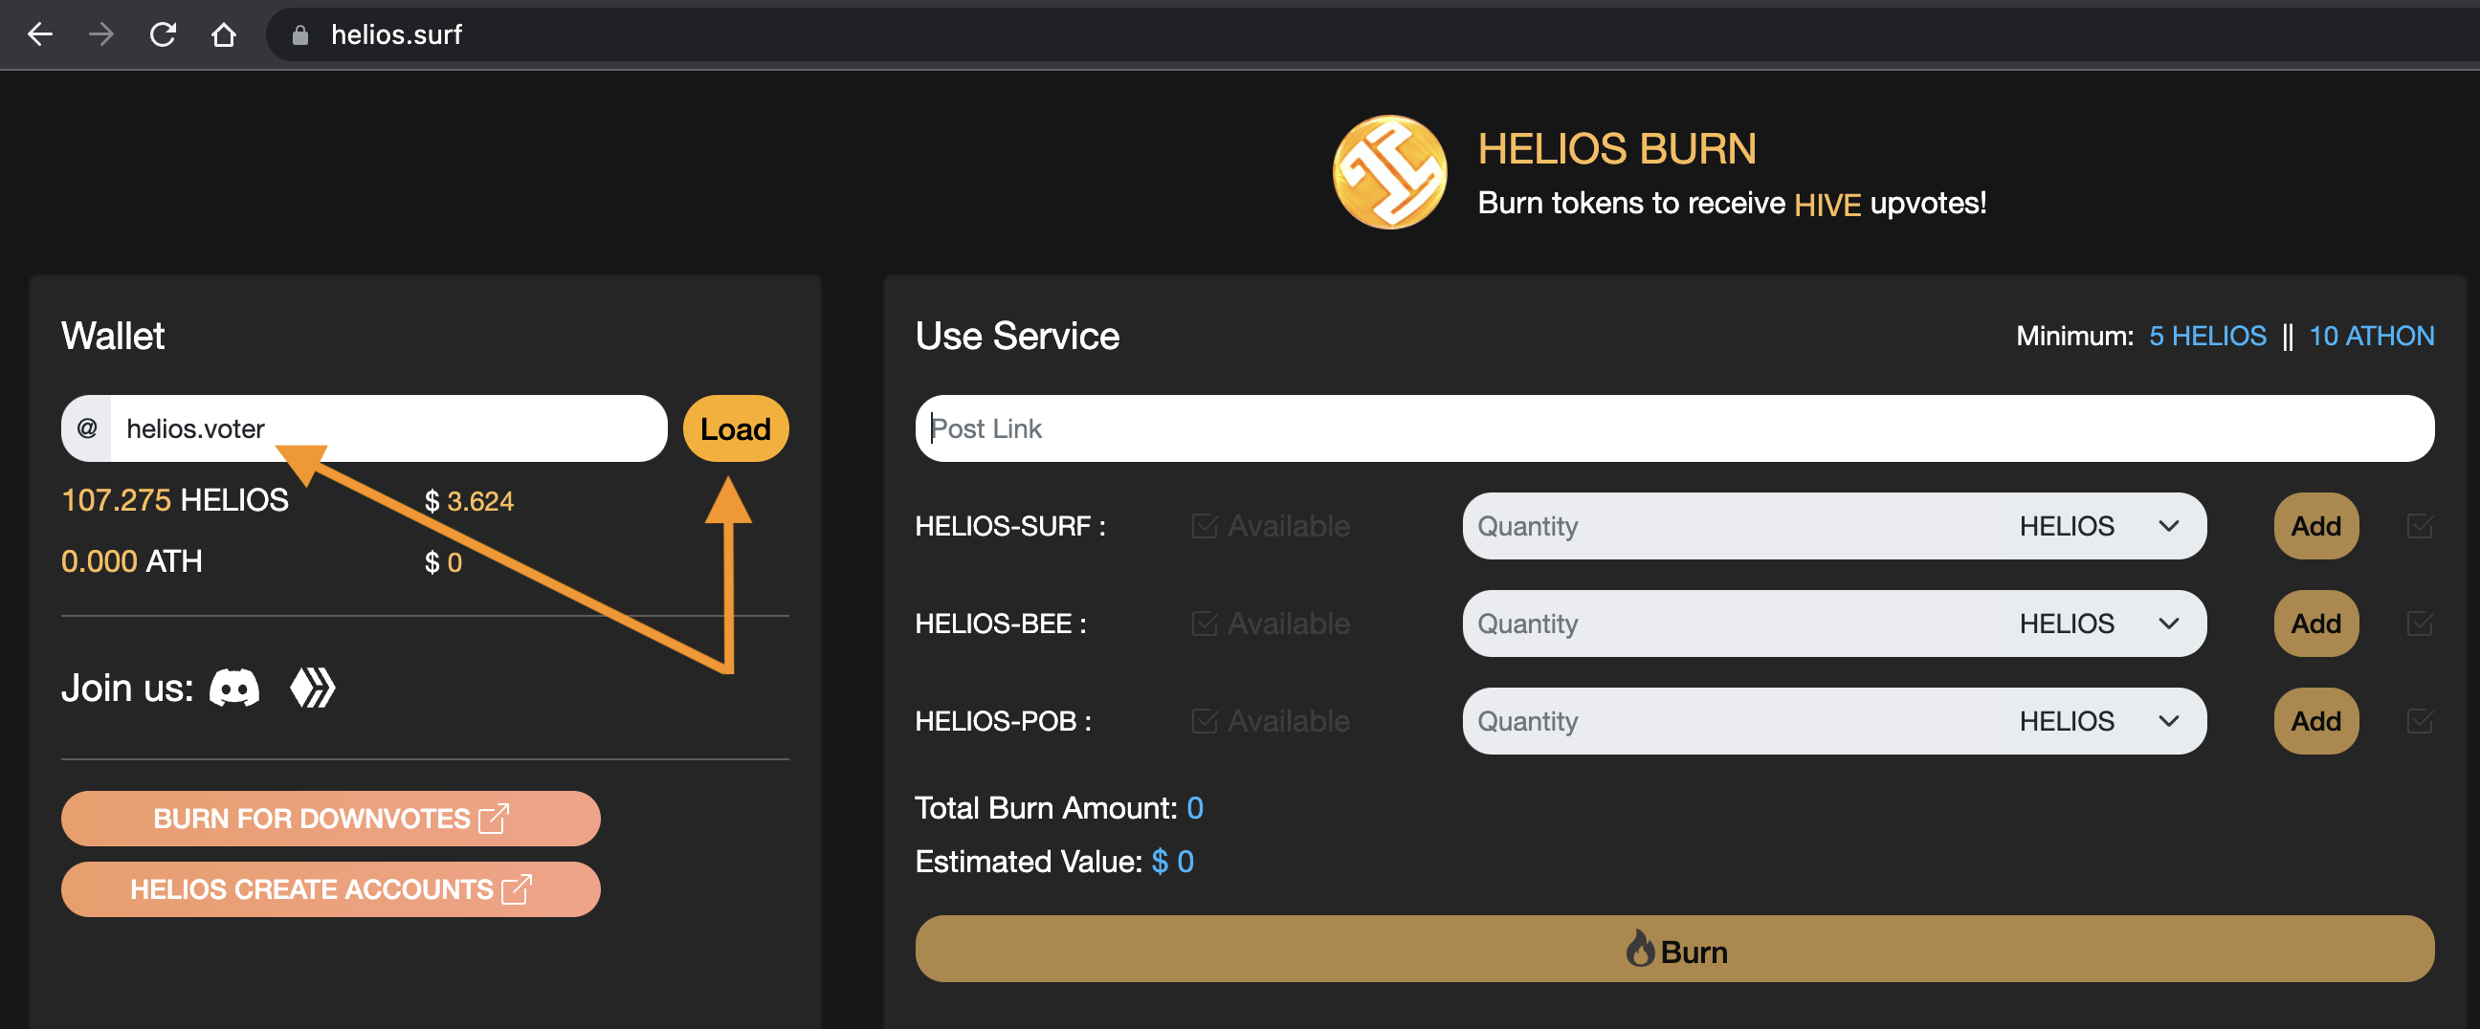Click the 10 ATHON minimum text
2480x1029 pixels.
[2371, 336]
